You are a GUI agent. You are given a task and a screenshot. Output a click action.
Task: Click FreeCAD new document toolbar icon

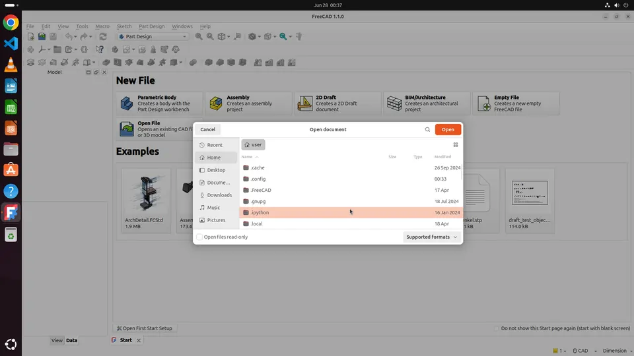pos(31,37)
